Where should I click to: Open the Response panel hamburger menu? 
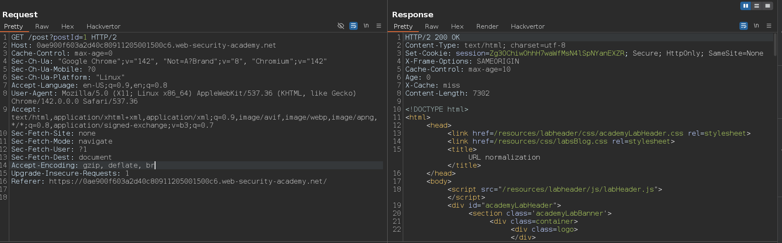769,26
